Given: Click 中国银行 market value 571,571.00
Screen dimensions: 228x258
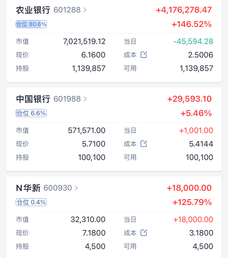Looking at the screenshot, I should coord(86,131).
